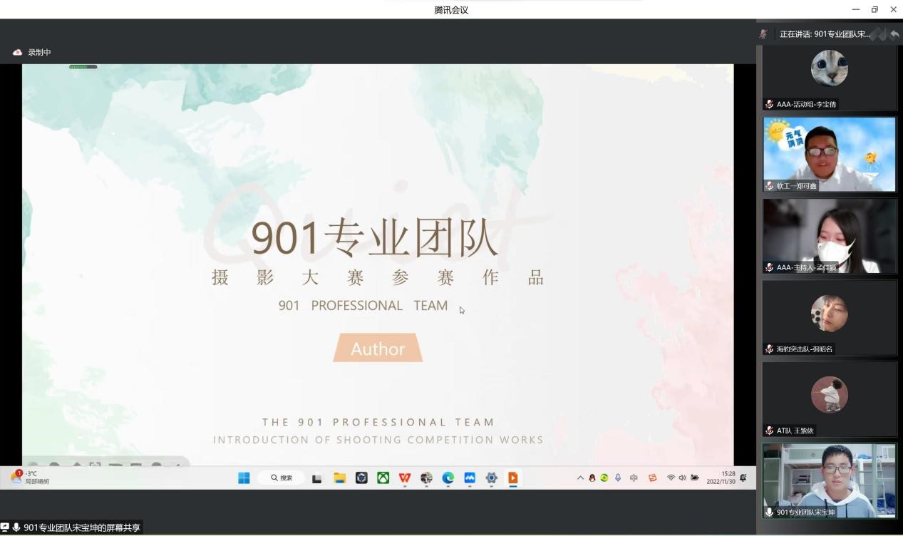Click the weather widget showing -3°C
The width and height of the screenshot is (903, 536).
30,478
